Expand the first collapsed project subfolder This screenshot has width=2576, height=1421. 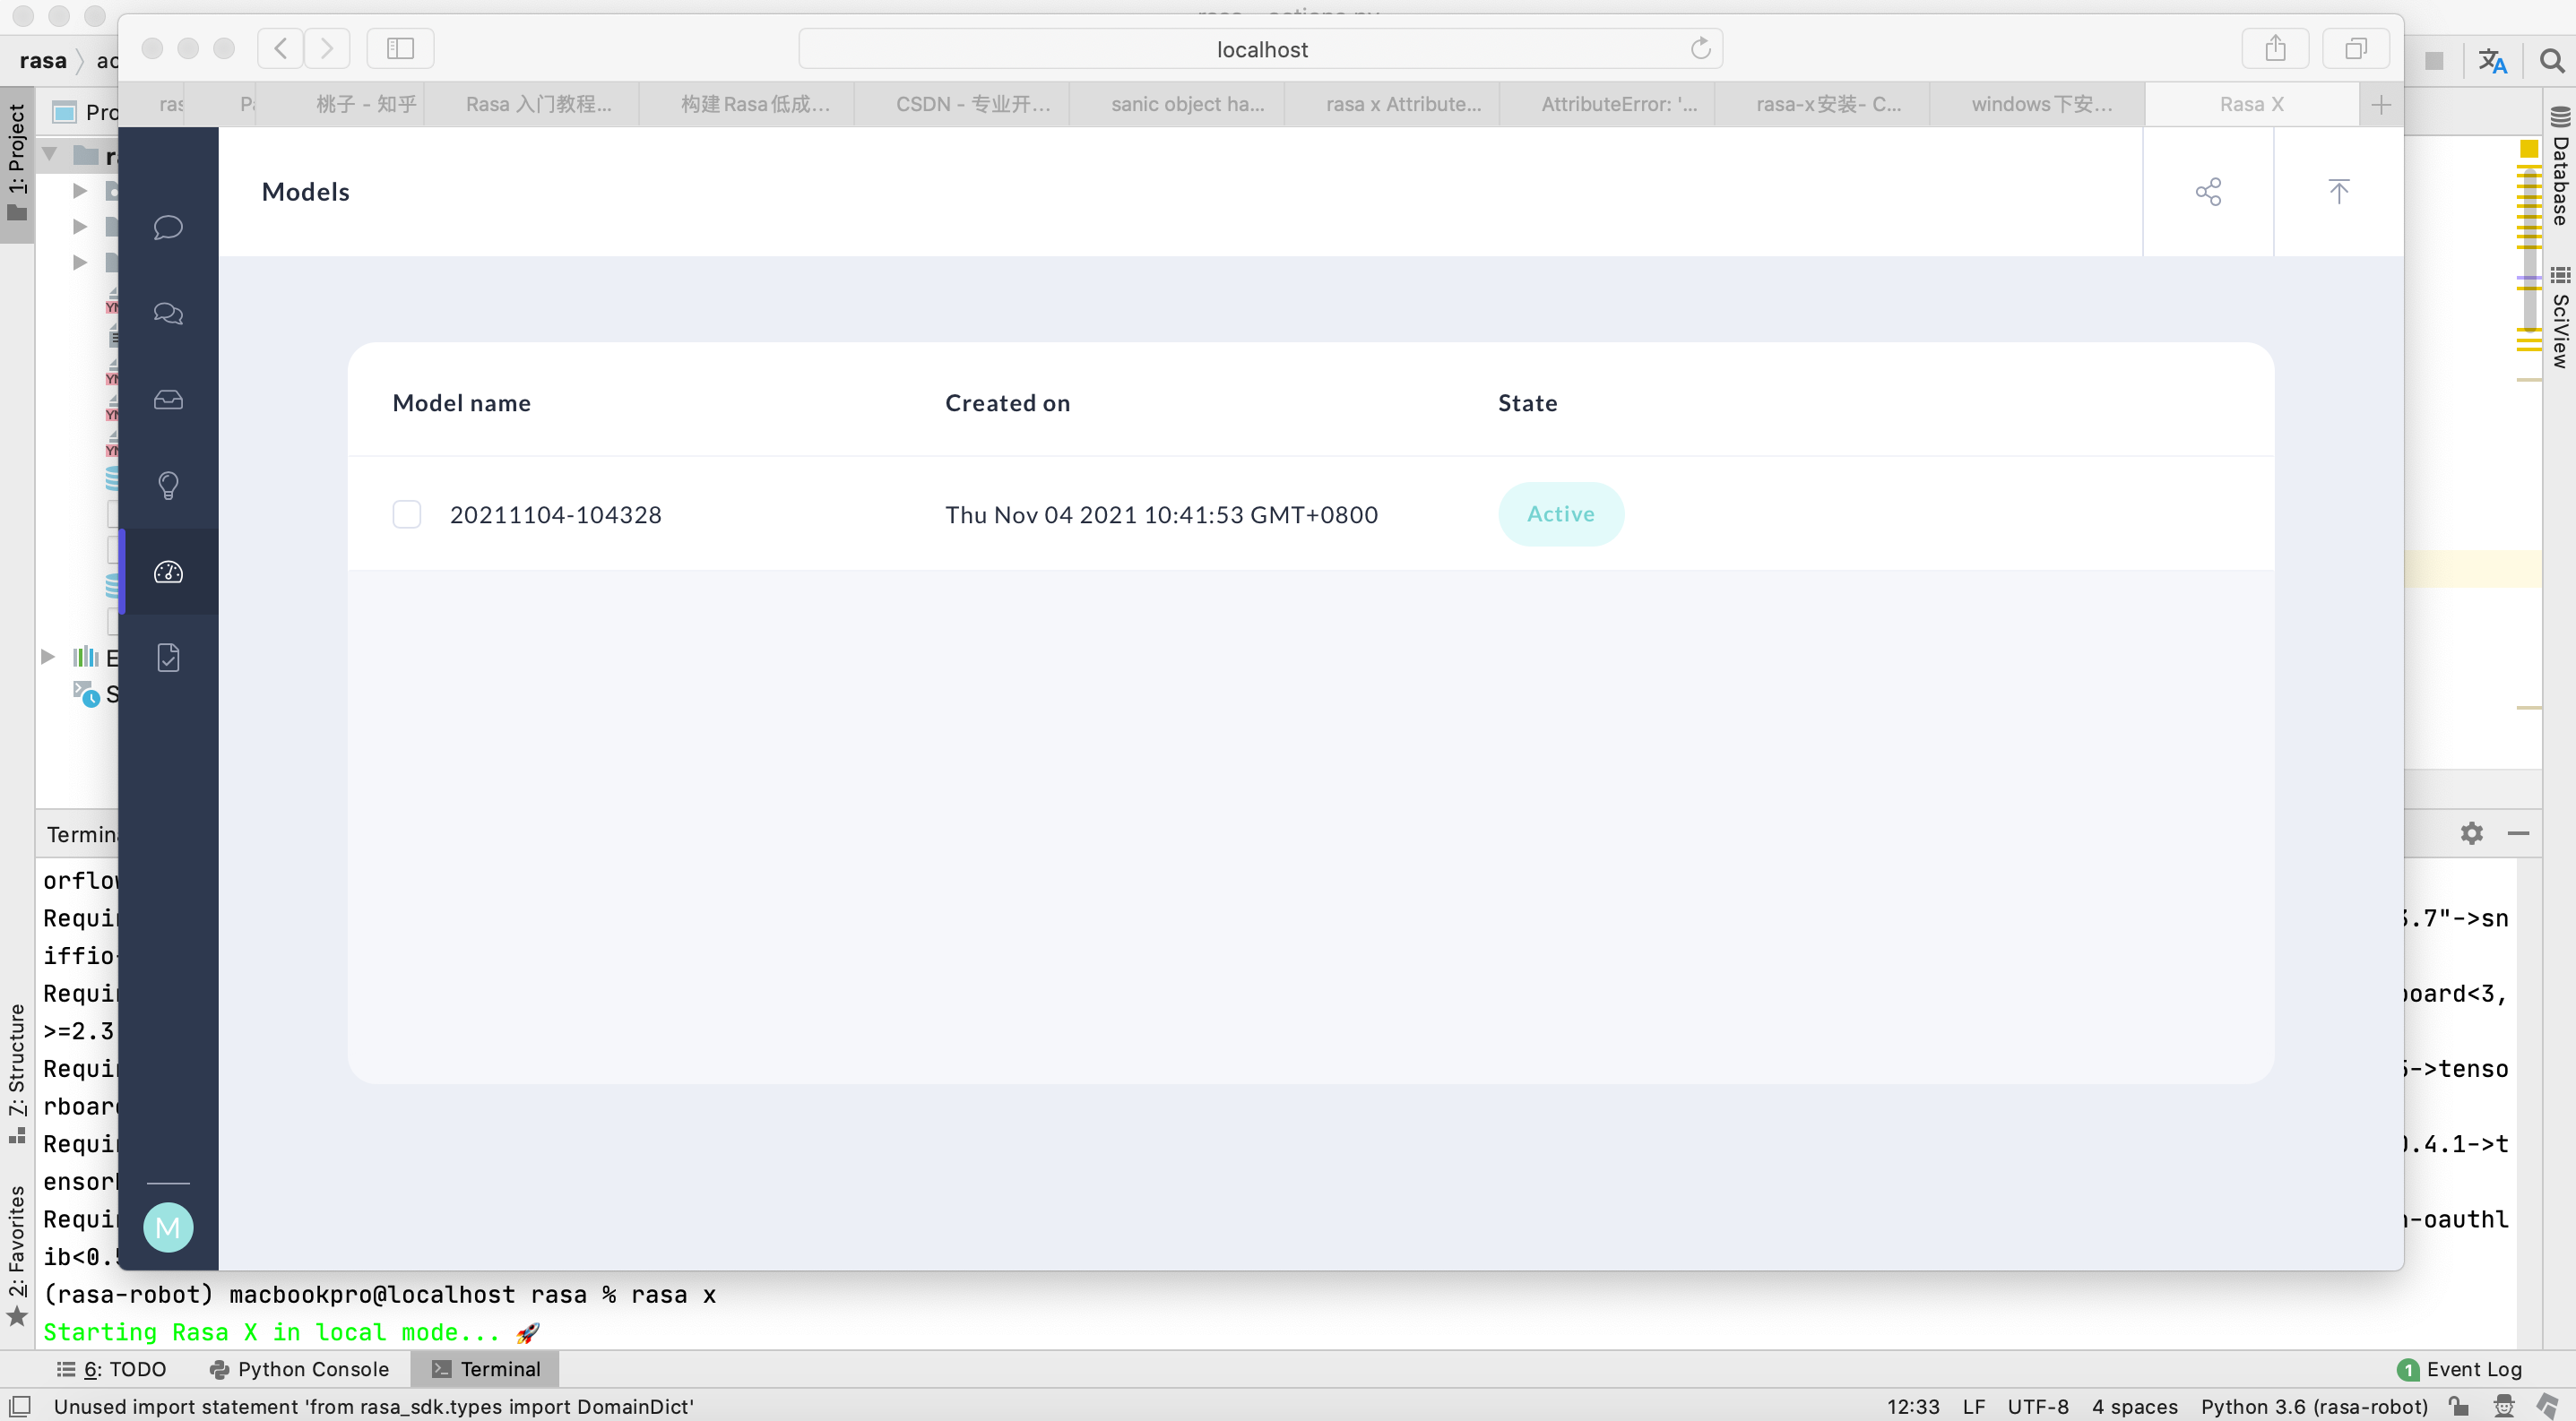[80, 191]
